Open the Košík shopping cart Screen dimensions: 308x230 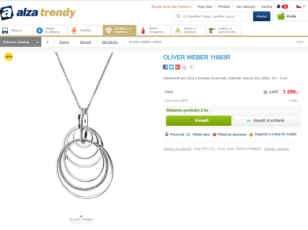[290, 16]
